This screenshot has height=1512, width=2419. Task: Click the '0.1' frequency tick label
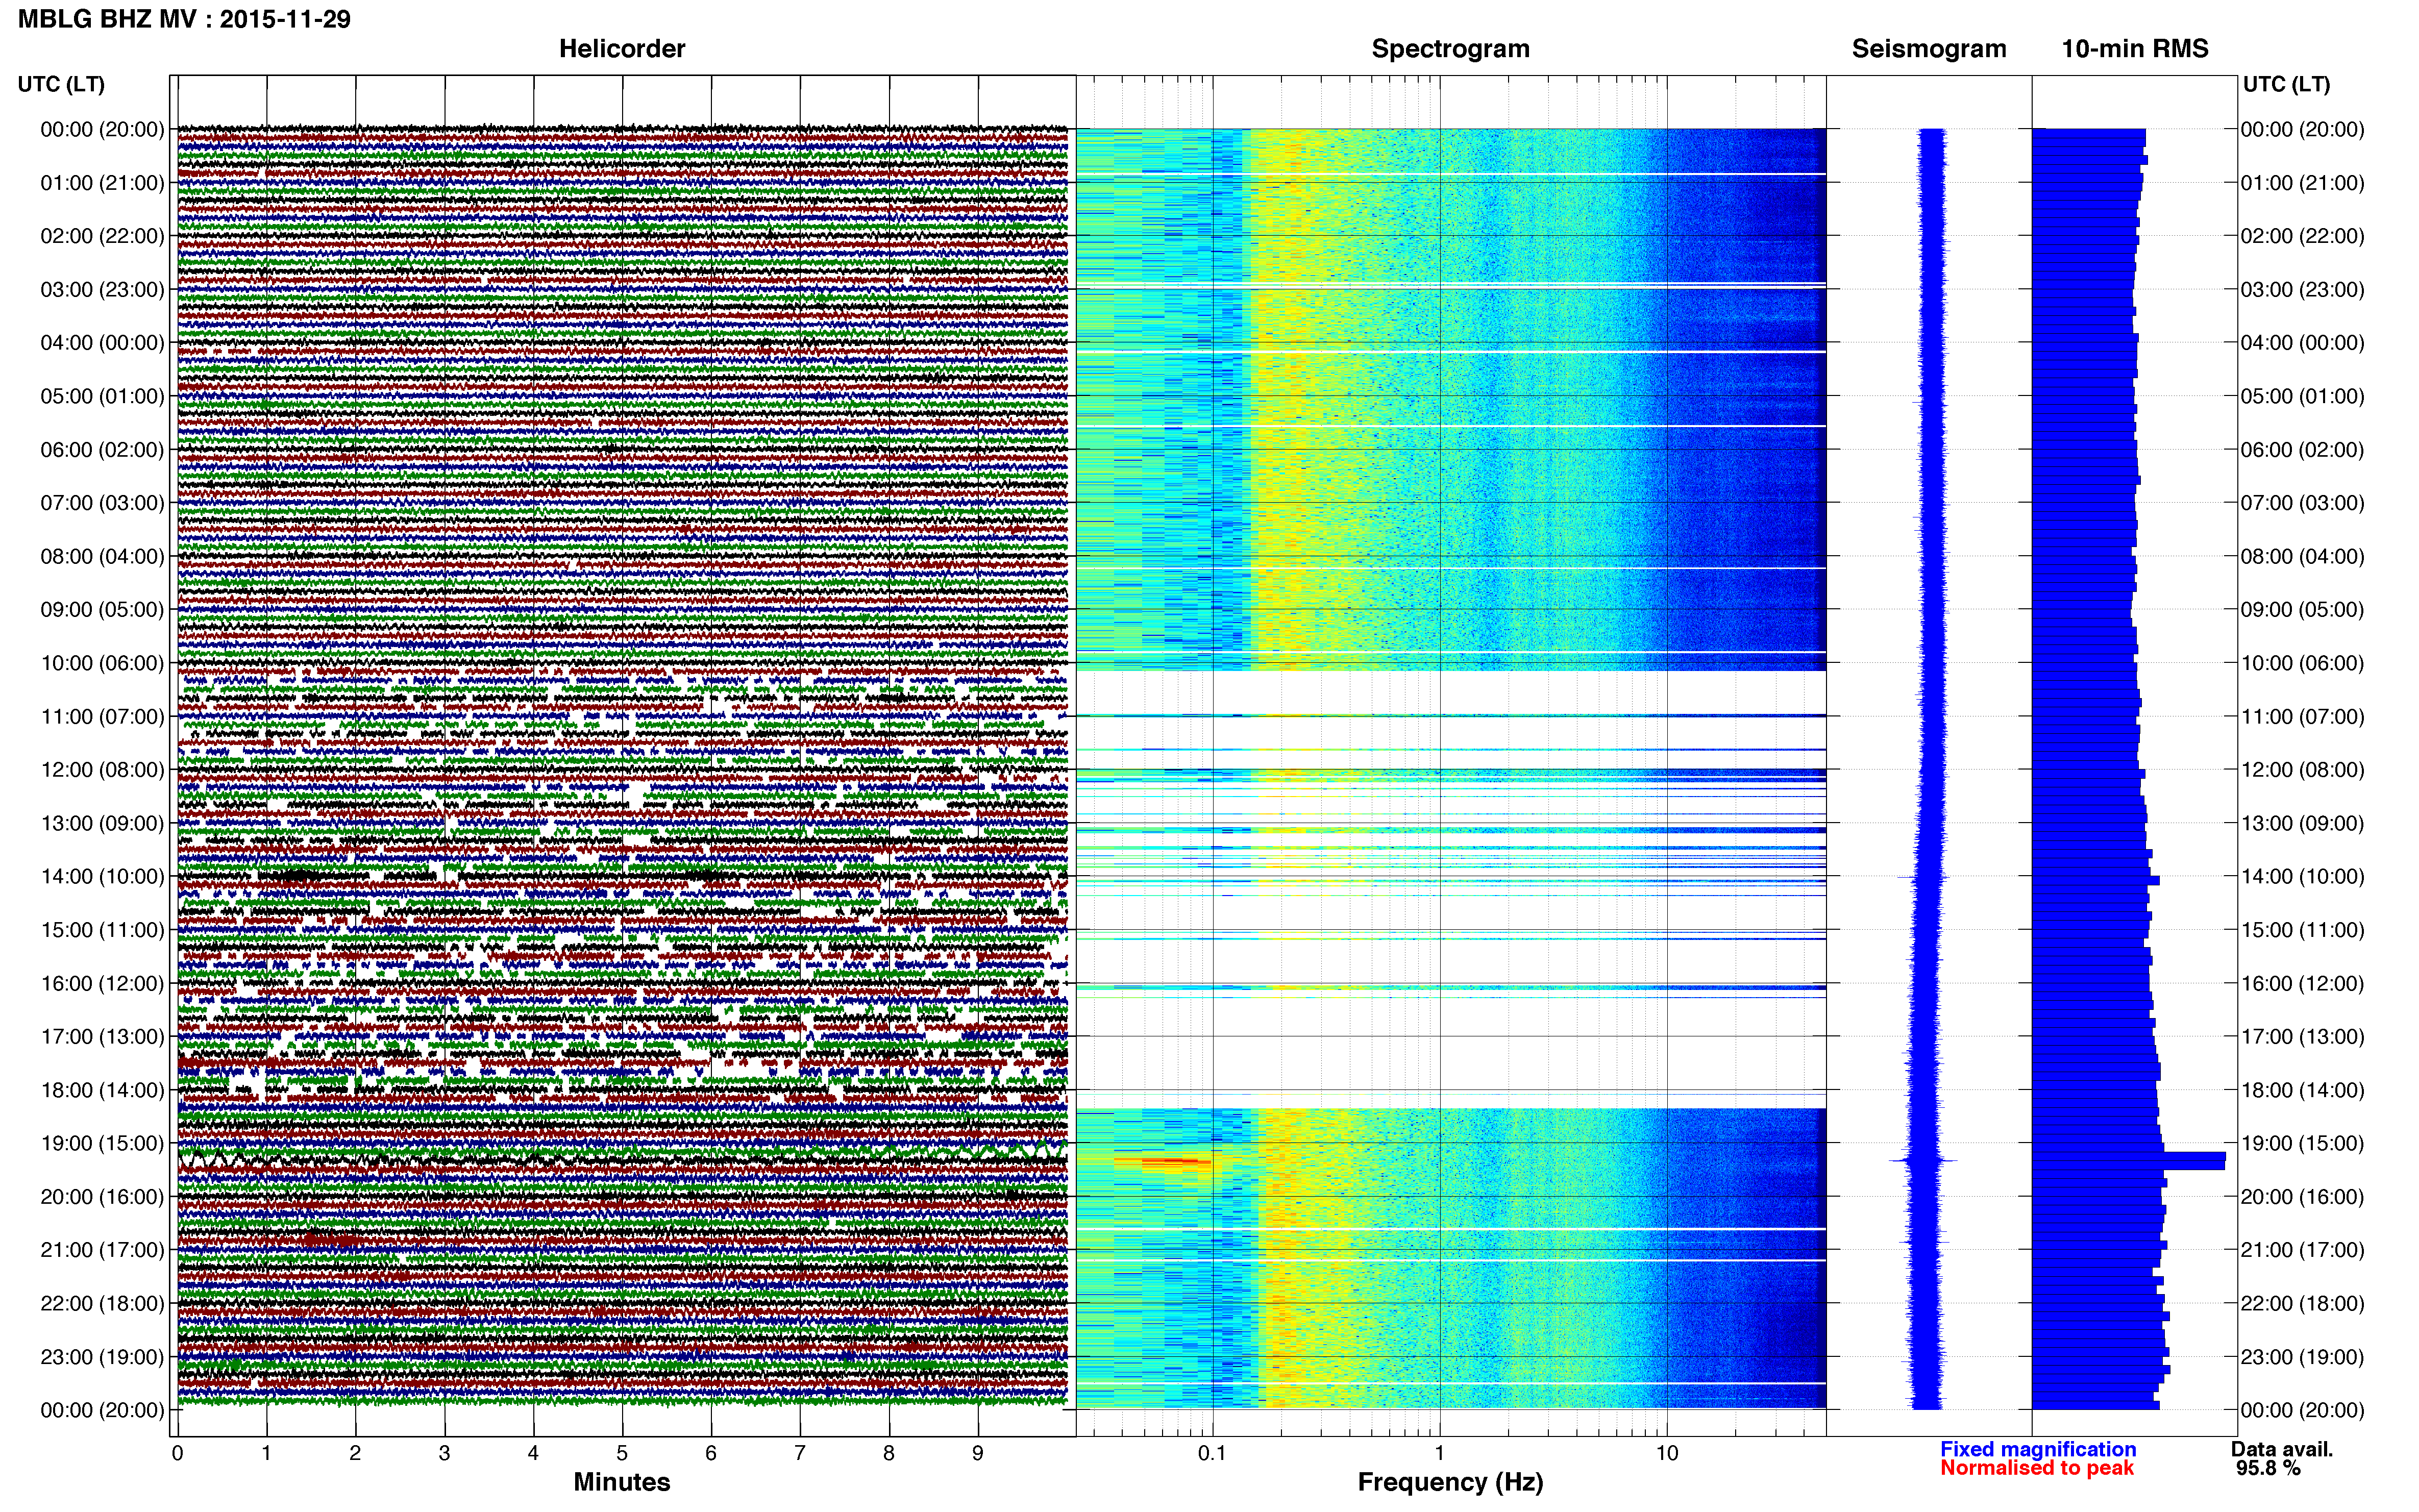(1212, 1453)
